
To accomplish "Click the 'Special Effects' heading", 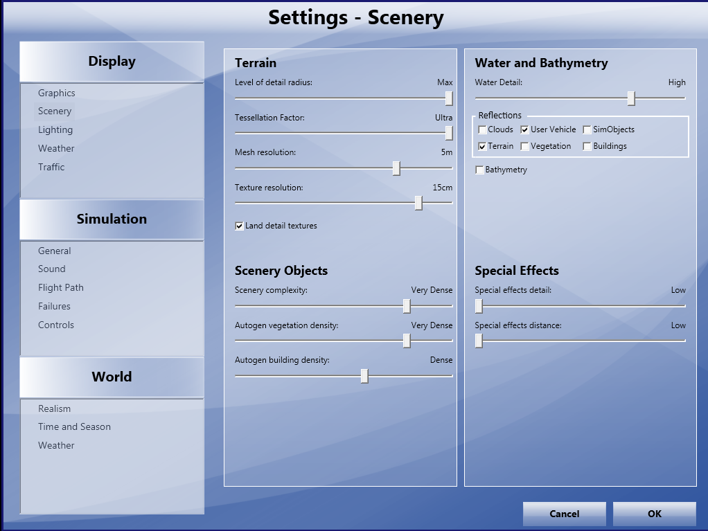I will [x=517, y=271].
